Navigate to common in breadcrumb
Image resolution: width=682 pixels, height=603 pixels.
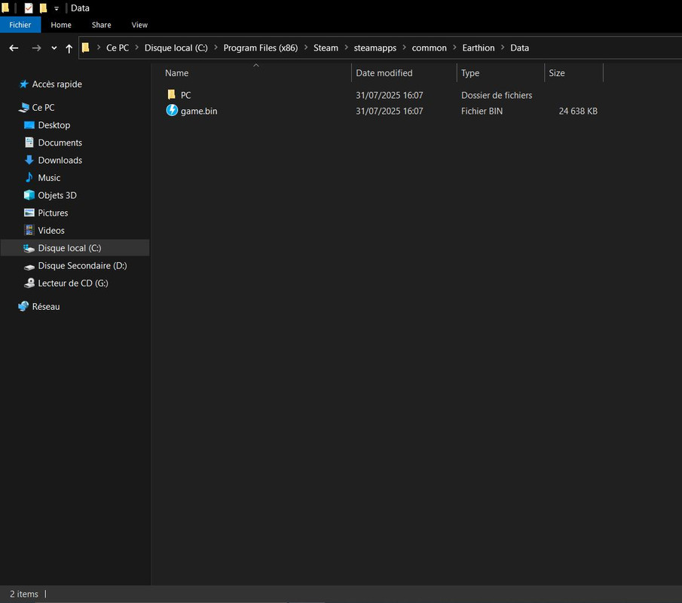pos(430,47)
